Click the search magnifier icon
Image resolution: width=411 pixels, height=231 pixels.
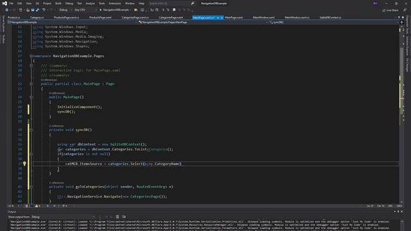coord(193,3)
